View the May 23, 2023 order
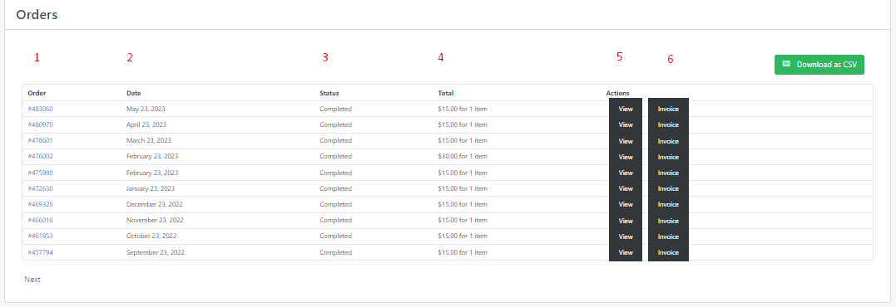Screen dimensions: 896x307 point(626,109)
